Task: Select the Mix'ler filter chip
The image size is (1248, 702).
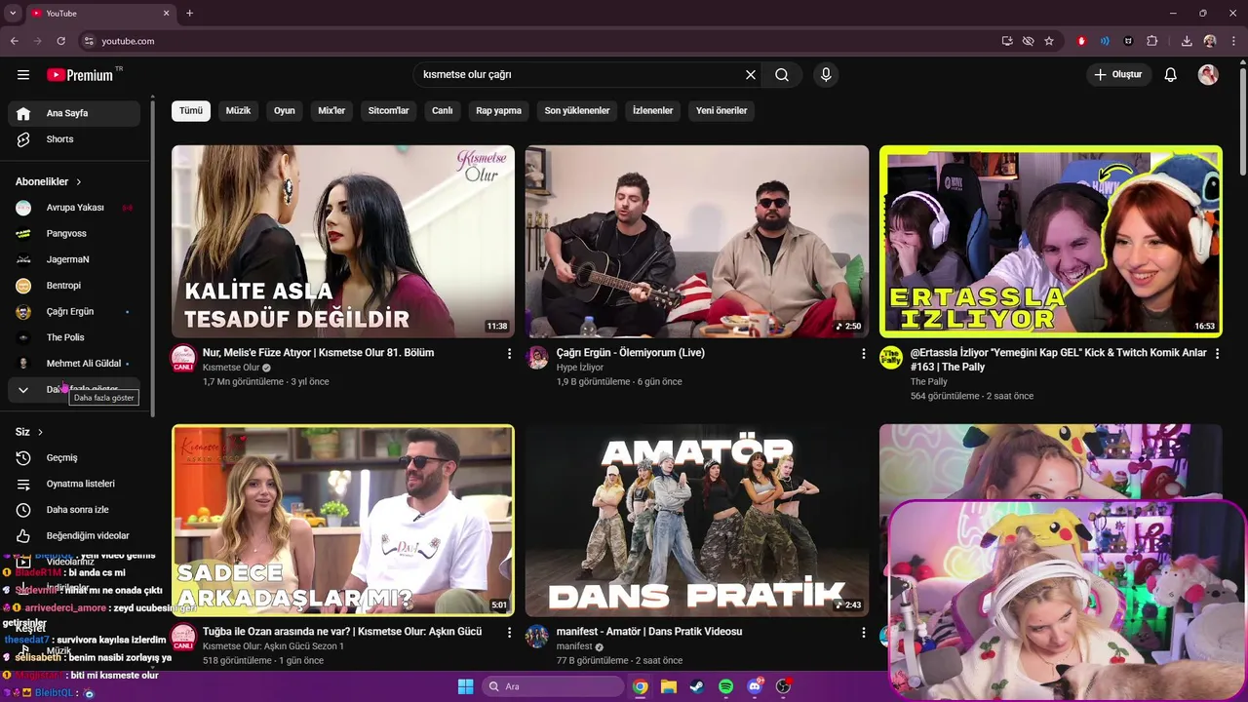Action: point(331,111)
